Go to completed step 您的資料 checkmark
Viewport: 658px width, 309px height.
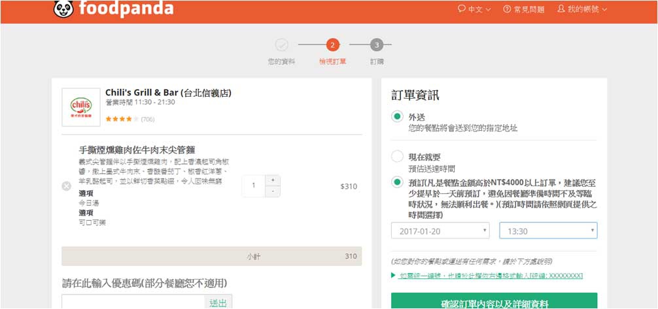(x=282, y=44)
